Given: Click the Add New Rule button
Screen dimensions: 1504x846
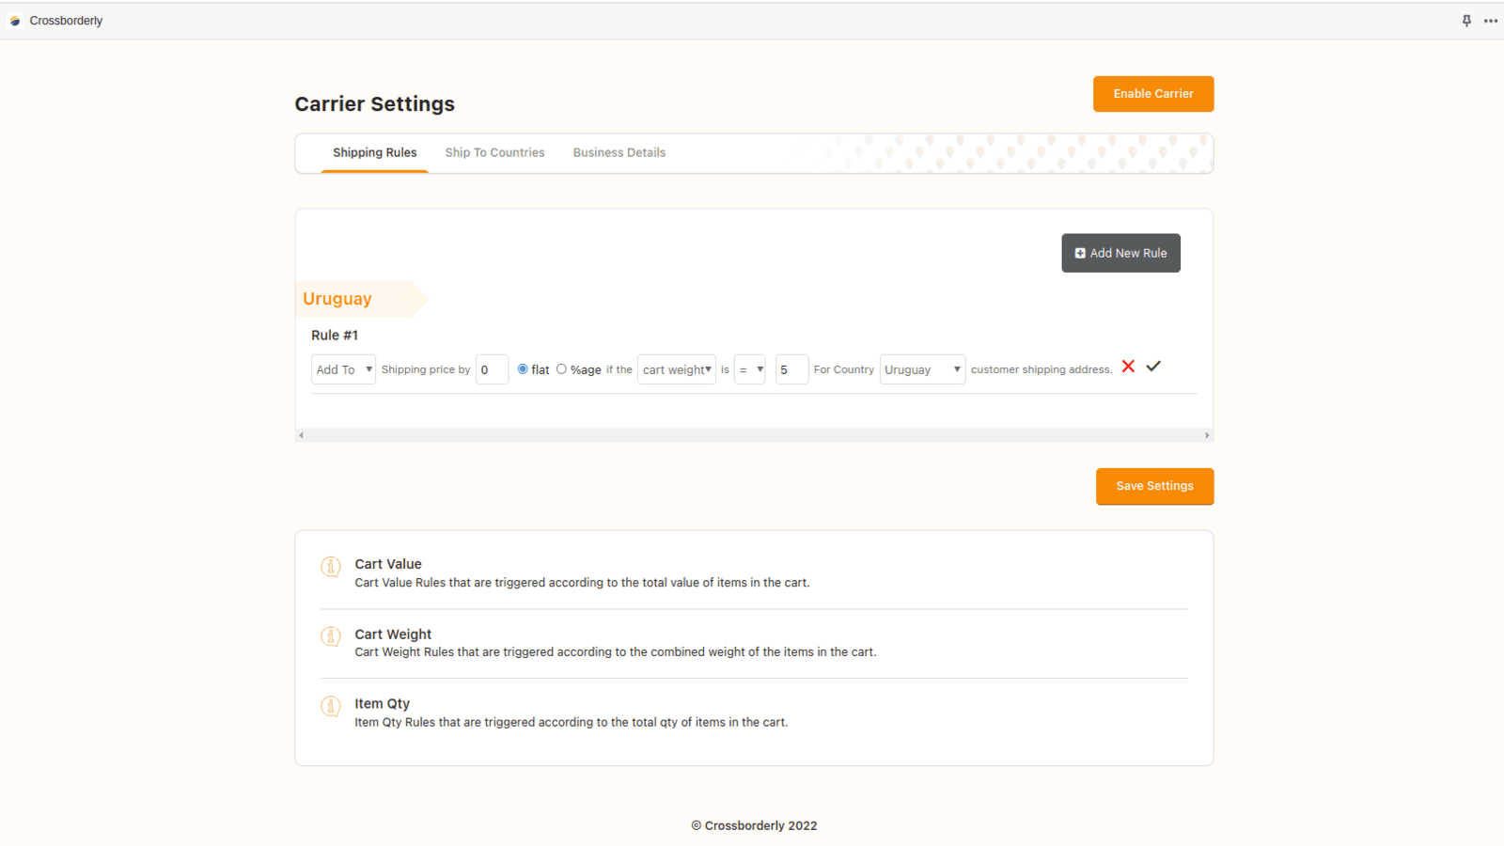Looking at the screenshot, I should (x=1120, y=253).
